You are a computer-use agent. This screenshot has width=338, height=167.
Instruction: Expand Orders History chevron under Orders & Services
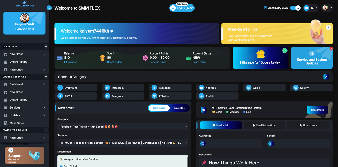point(44,100)
